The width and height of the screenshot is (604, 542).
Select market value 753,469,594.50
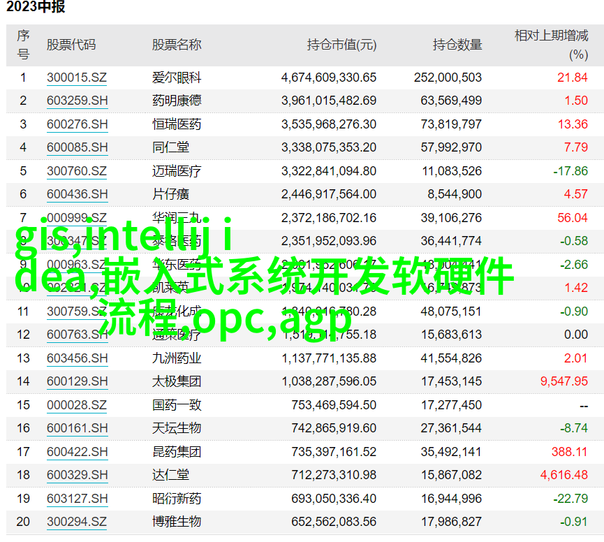click(334, 405)
